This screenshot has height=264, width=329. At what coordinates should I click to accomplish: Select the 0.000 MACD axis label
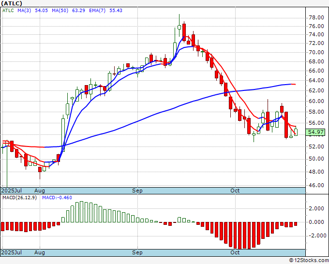(x=316, y=222)
